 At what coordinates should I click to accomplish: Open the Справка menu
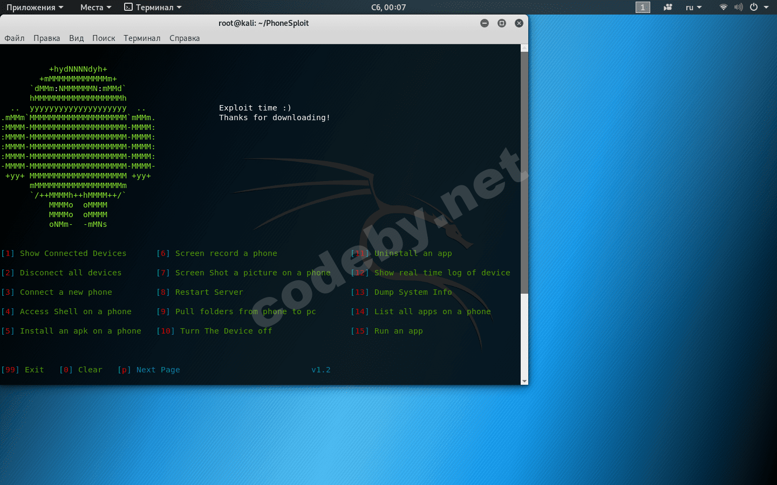(185, 38)
